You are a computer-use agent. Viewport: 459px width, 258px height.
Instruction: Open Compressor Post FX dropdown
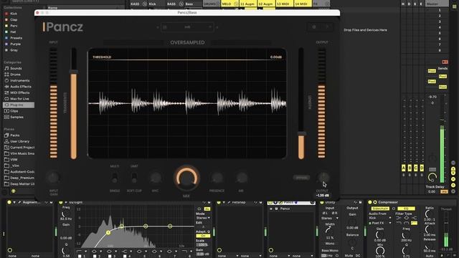(x=380, y=223)
